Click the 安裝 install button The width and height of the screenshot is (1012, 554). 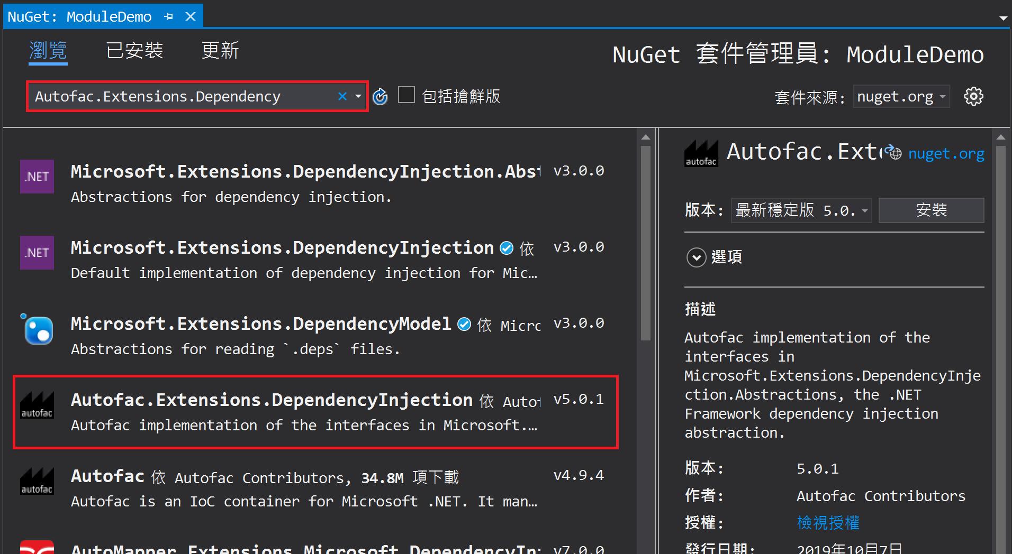click(x=931, y=210)
